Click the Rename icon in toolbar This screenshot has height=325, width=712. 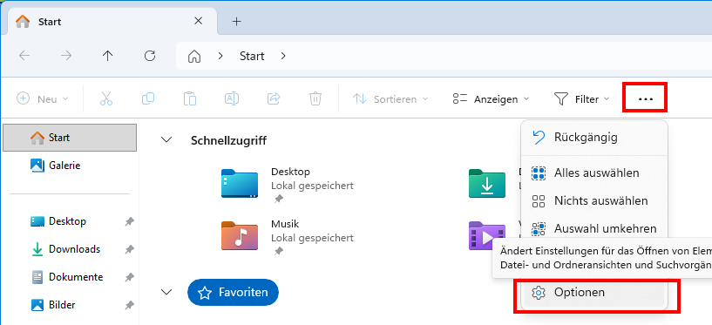(232, 98)
